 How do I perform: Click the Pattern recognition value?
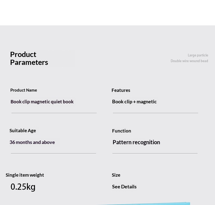(x=136, y=142)
